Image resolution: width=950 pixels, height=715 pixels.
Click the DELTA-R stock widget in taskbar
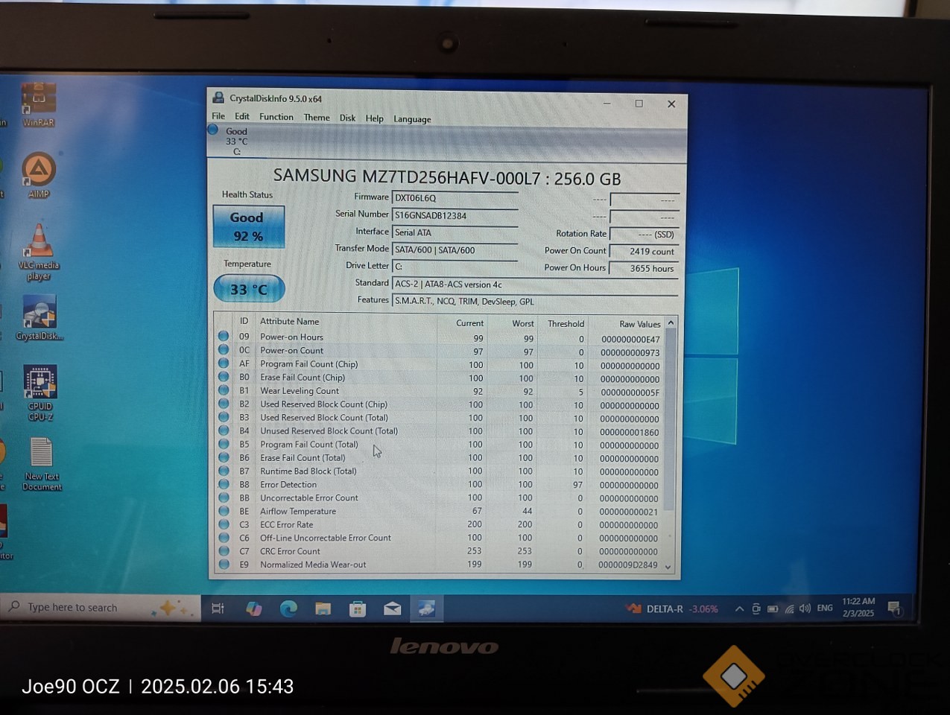(x=673, y=608)
